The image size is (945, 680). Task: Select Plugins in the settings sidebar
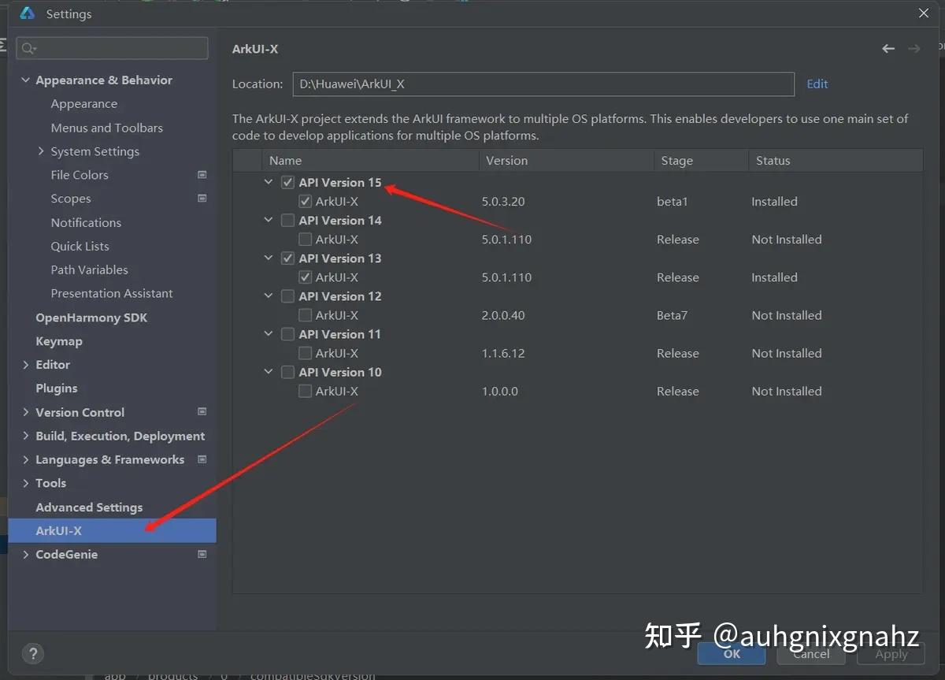click(56, 388)
